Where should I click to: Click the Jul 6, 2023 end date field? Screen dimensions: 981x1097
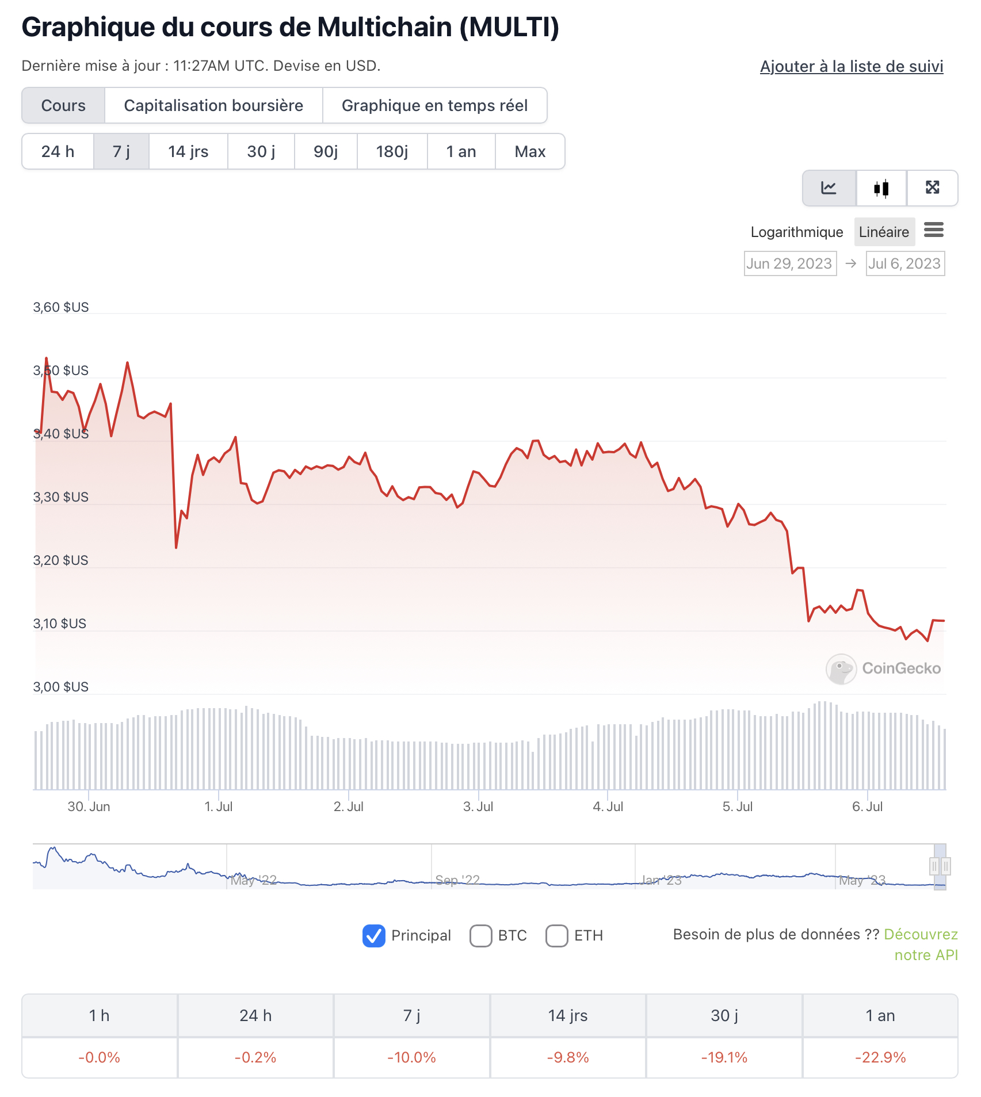[x=905, y=263]
